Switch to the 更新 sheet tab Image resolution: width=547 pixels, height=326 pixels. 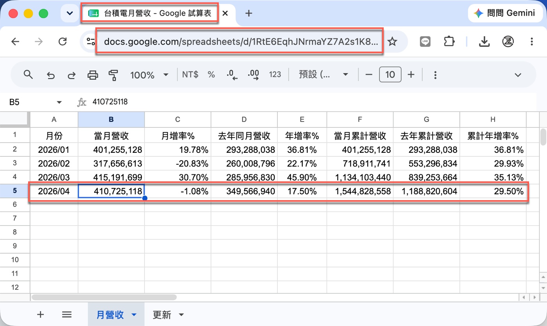coord(162,315)
